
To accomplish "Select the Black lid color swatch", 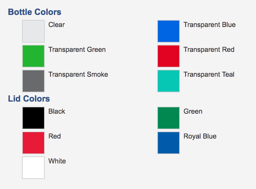I will (33, 118).
